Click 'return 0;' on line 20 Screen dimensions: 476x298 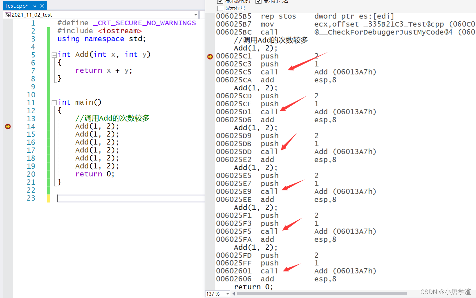95,174
